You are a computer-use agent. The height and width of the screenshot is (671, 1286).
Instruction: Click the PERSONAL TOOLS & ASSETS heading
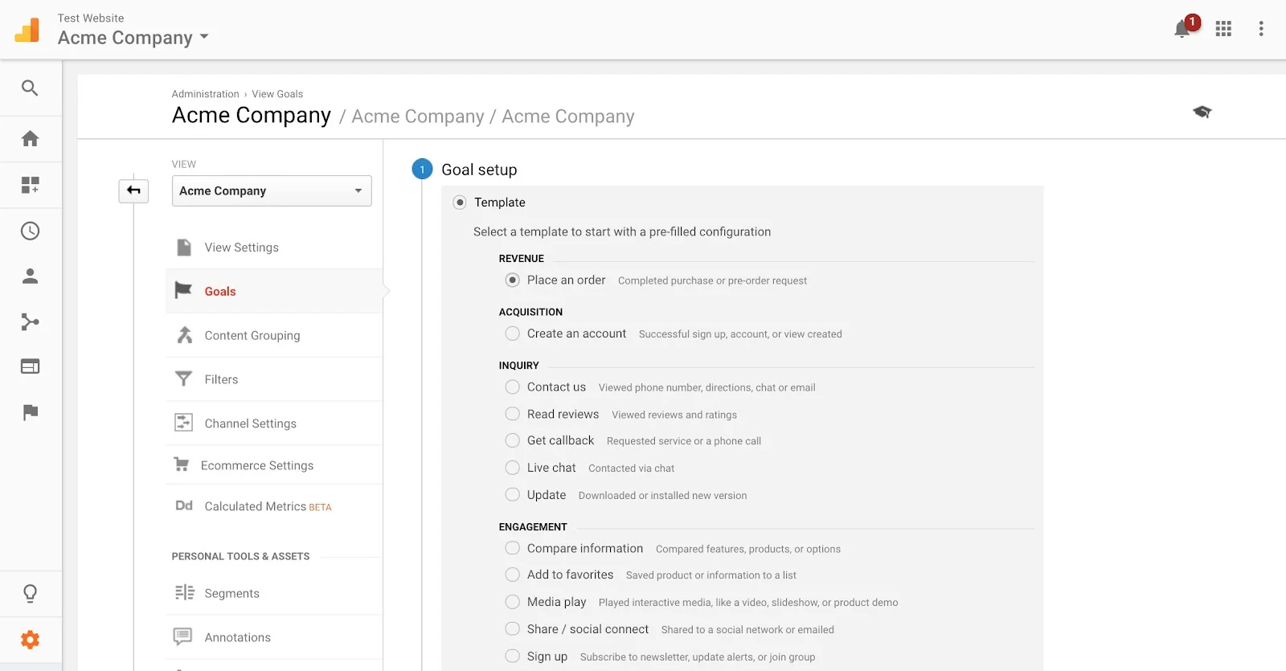click(x=240, y=556)
